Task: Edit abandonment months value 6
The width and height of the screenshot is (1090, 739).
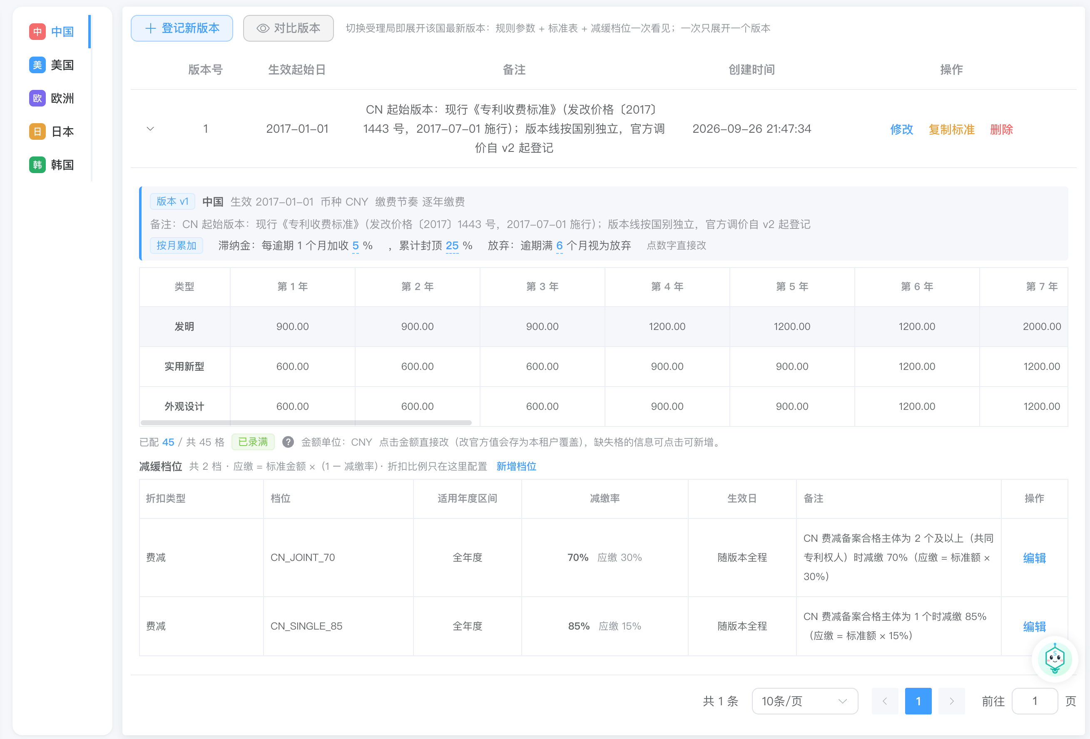Action: tap(559, 246)
